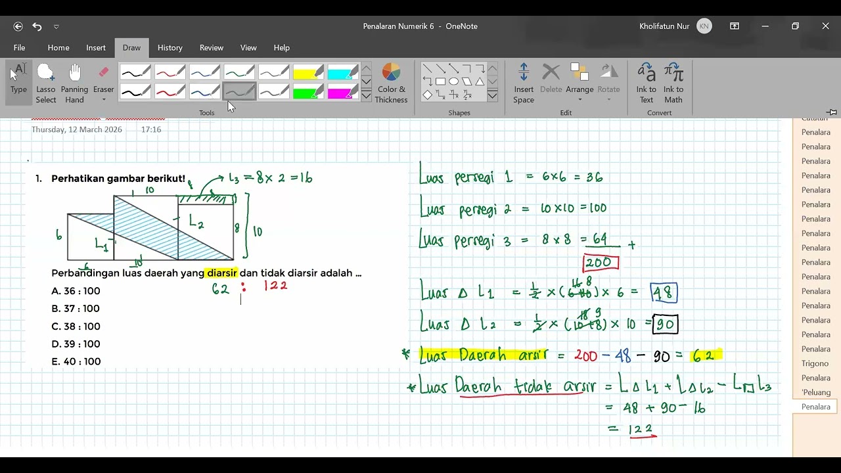
Task: Open the File menu
Action: (x=20, y=47)
